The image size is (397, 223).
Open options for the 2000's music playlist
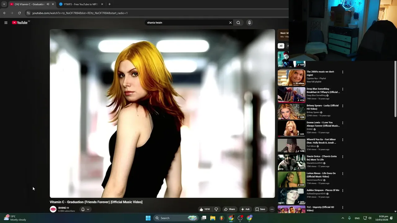(343, 72)
